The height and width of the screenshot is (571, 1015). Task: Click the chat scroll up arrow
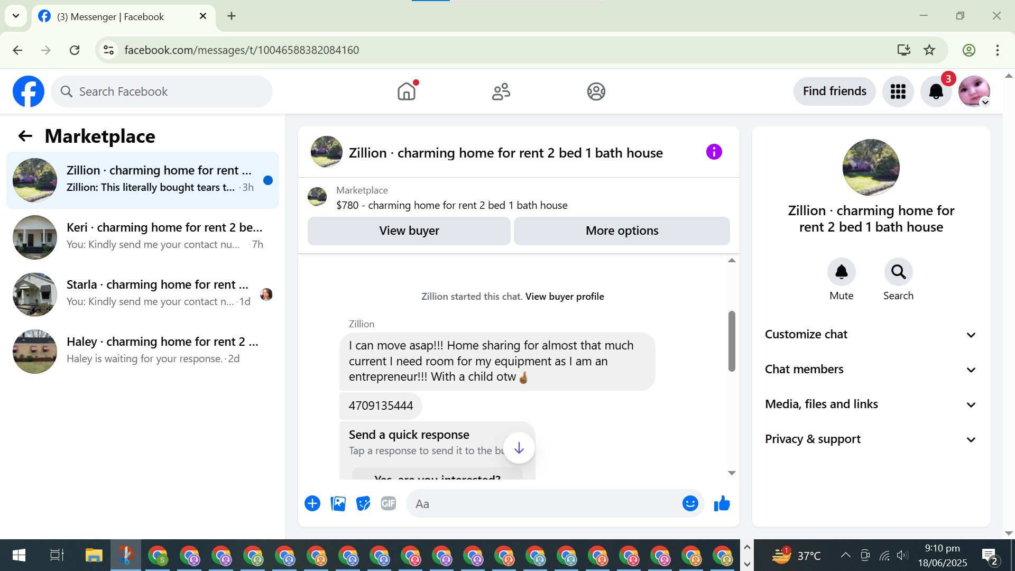click(x=732, y=260)
